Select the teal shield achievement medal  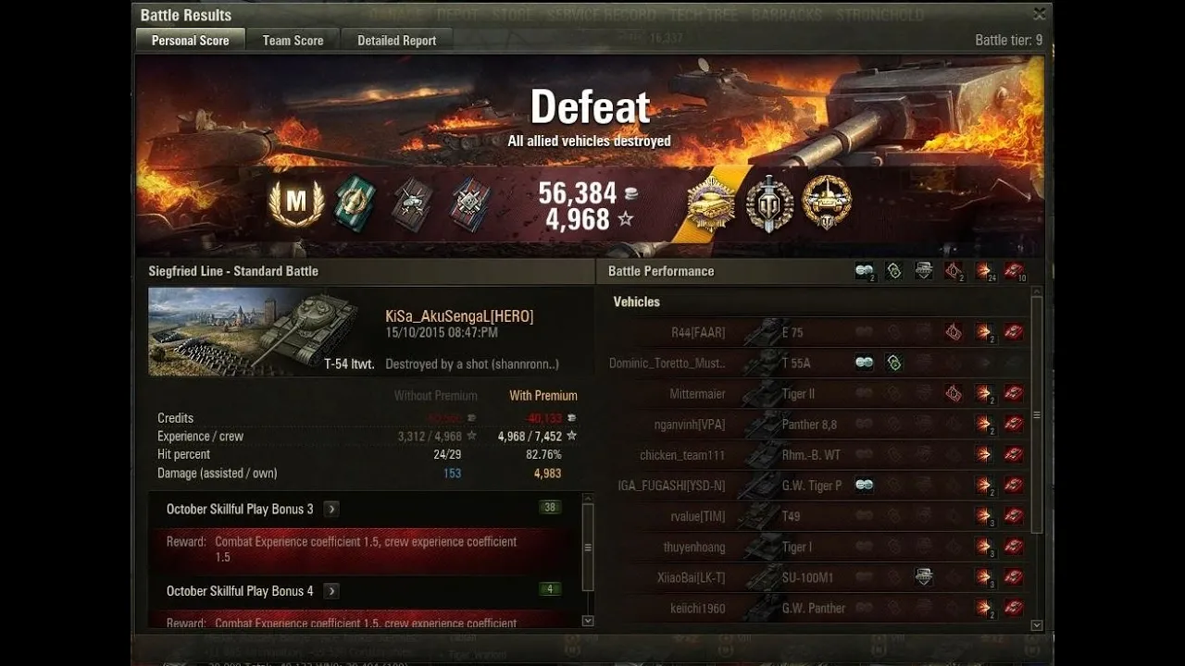(x=354, y=203)
